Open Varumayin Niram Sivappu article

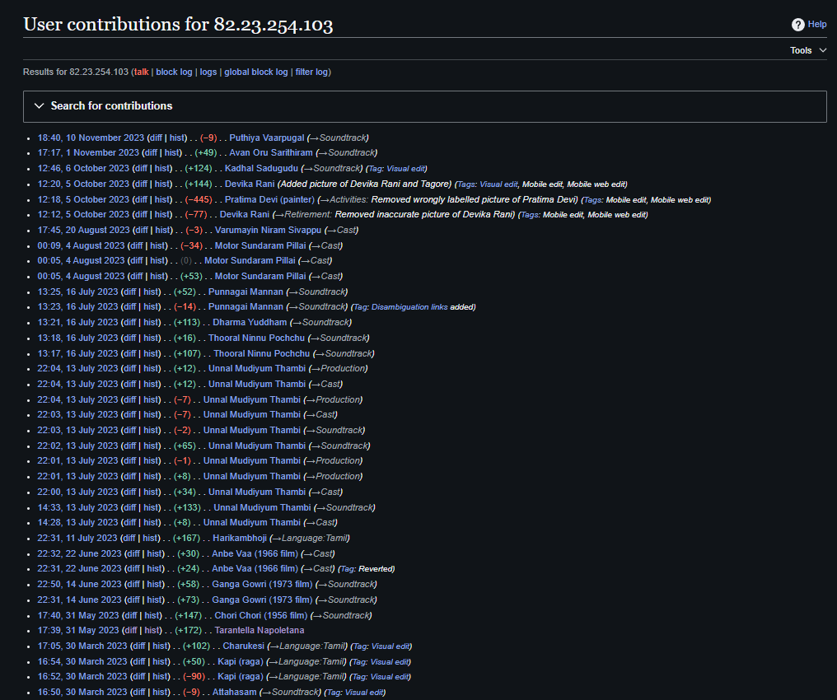(x=268, y=230)
